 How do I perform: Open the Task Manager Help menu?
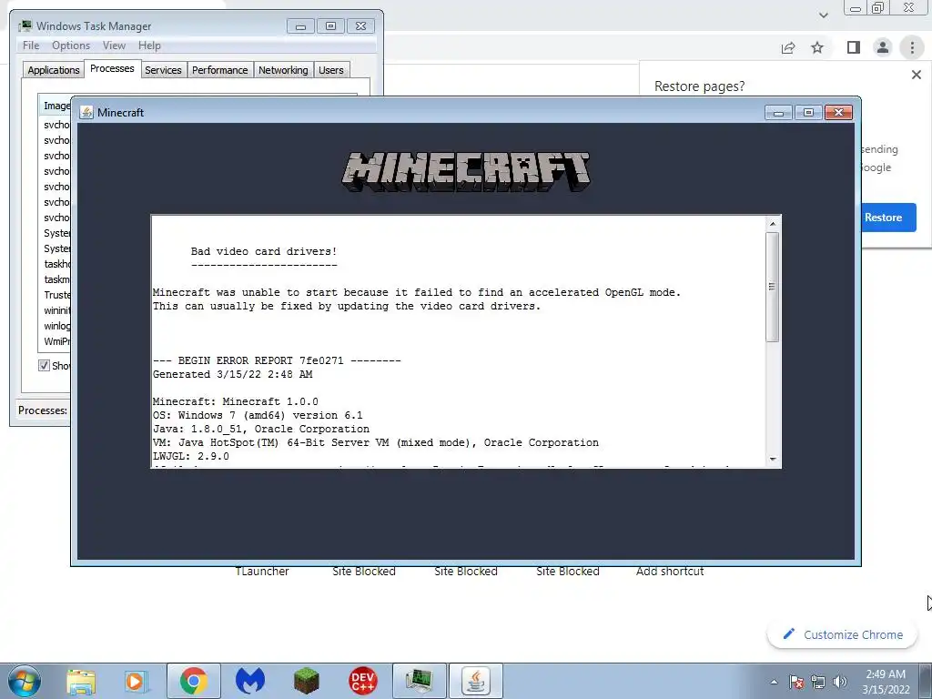coord(149,46)
